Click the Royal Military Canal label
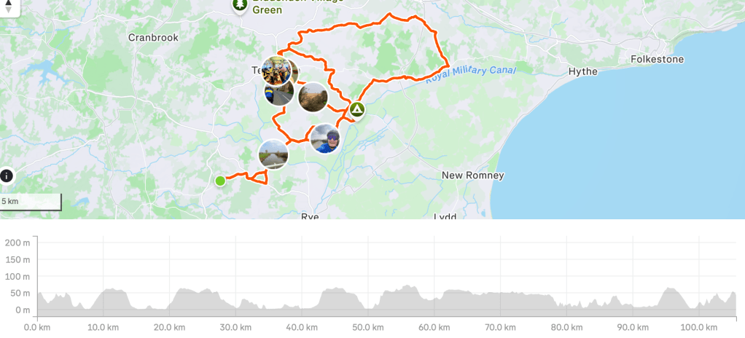The image size is (745, 338). [470, 74]
